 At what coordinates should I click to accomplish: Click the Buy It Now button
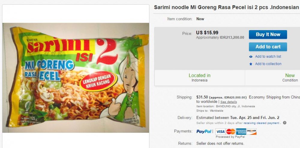(x=268, y=34)
